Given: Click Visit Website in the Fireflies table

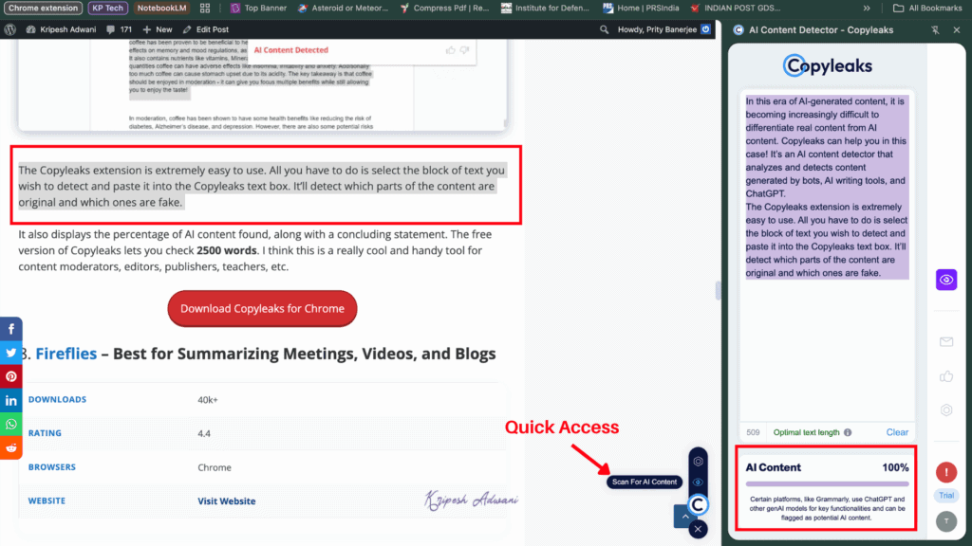Looking at the screenshot, I should click(226, 500).
